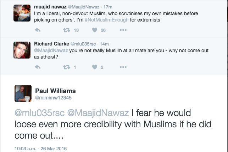Retweet Richard Clarke's tweet
Viewport: 228px width, 152px height.
click(x=66, y=67)
